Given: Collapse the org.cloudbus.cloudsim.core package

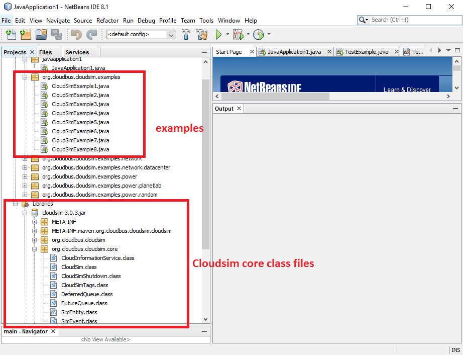Looking at the screenshot, I should tap(34, 249).
